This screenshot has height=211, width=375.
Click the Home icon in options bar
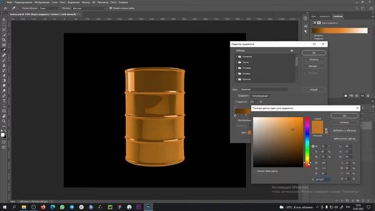5,8
